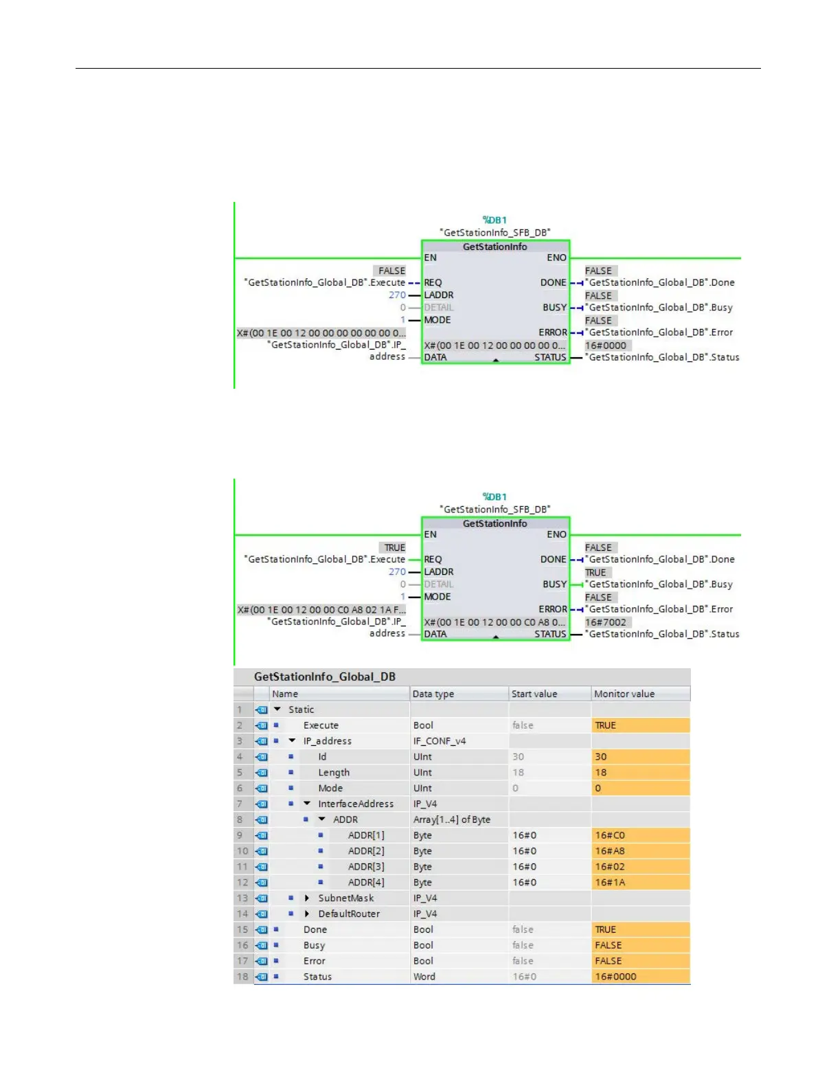Click the Name column header
The width and height of the screenshot is (818, 1090).
pos(339,694)
